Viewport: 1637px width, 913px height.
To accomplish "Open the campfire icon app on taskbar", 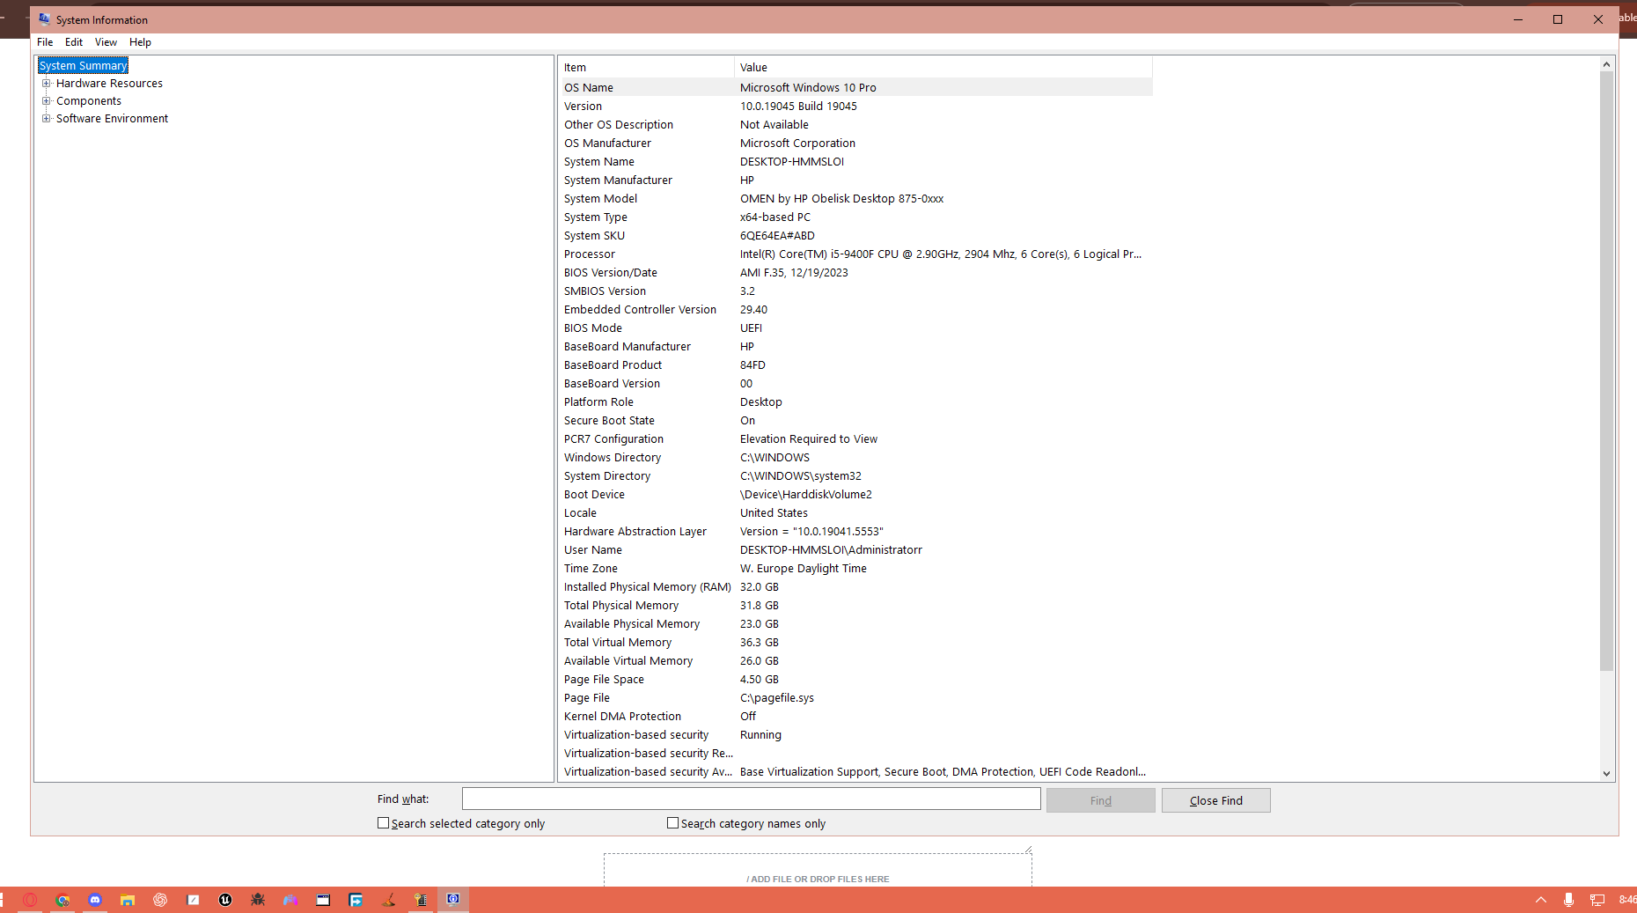I will pyautogui.click(x=388, y=900).
